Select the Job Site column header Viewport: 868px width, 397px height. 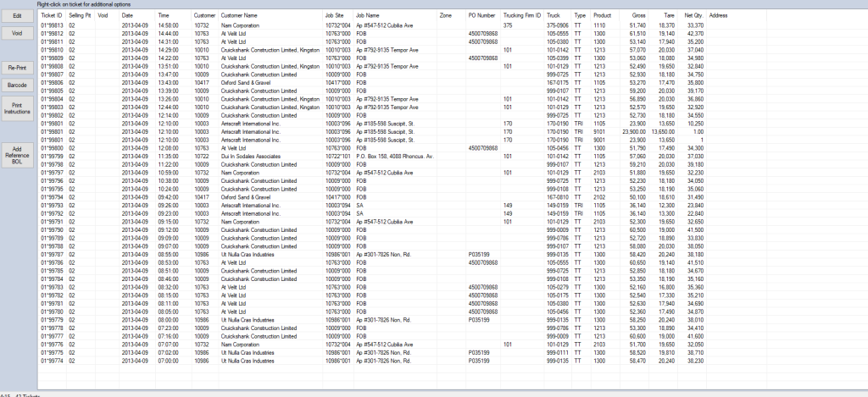coord(337,15)
